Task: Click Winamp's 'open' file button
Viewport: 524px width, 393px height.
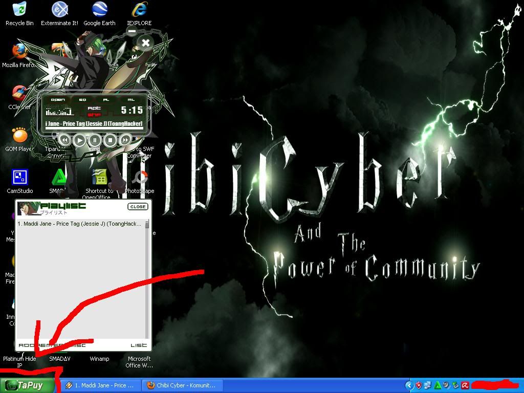Action: coord(58,100)
